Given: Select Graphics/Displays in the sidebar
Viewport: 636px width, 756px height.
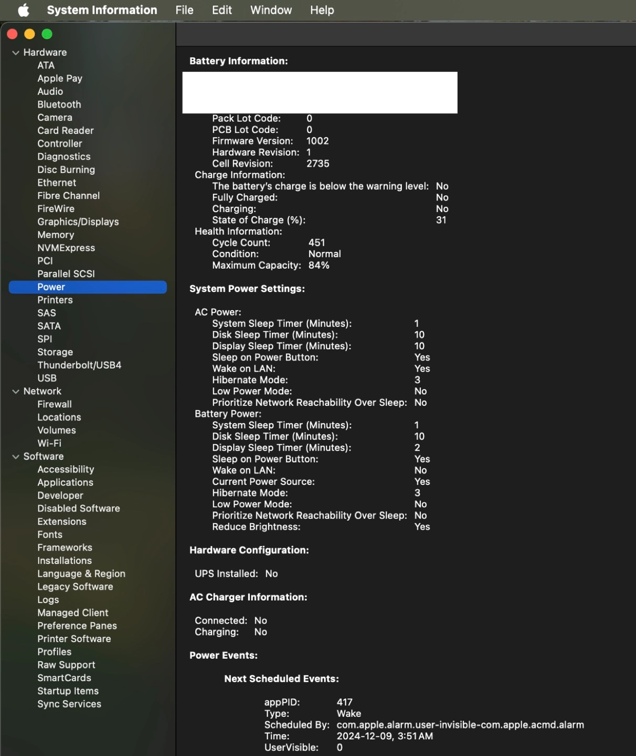Looking at the screenshot, I should [78, 222].
